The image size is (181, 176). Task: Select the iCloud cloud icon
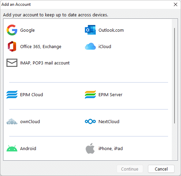90,46
